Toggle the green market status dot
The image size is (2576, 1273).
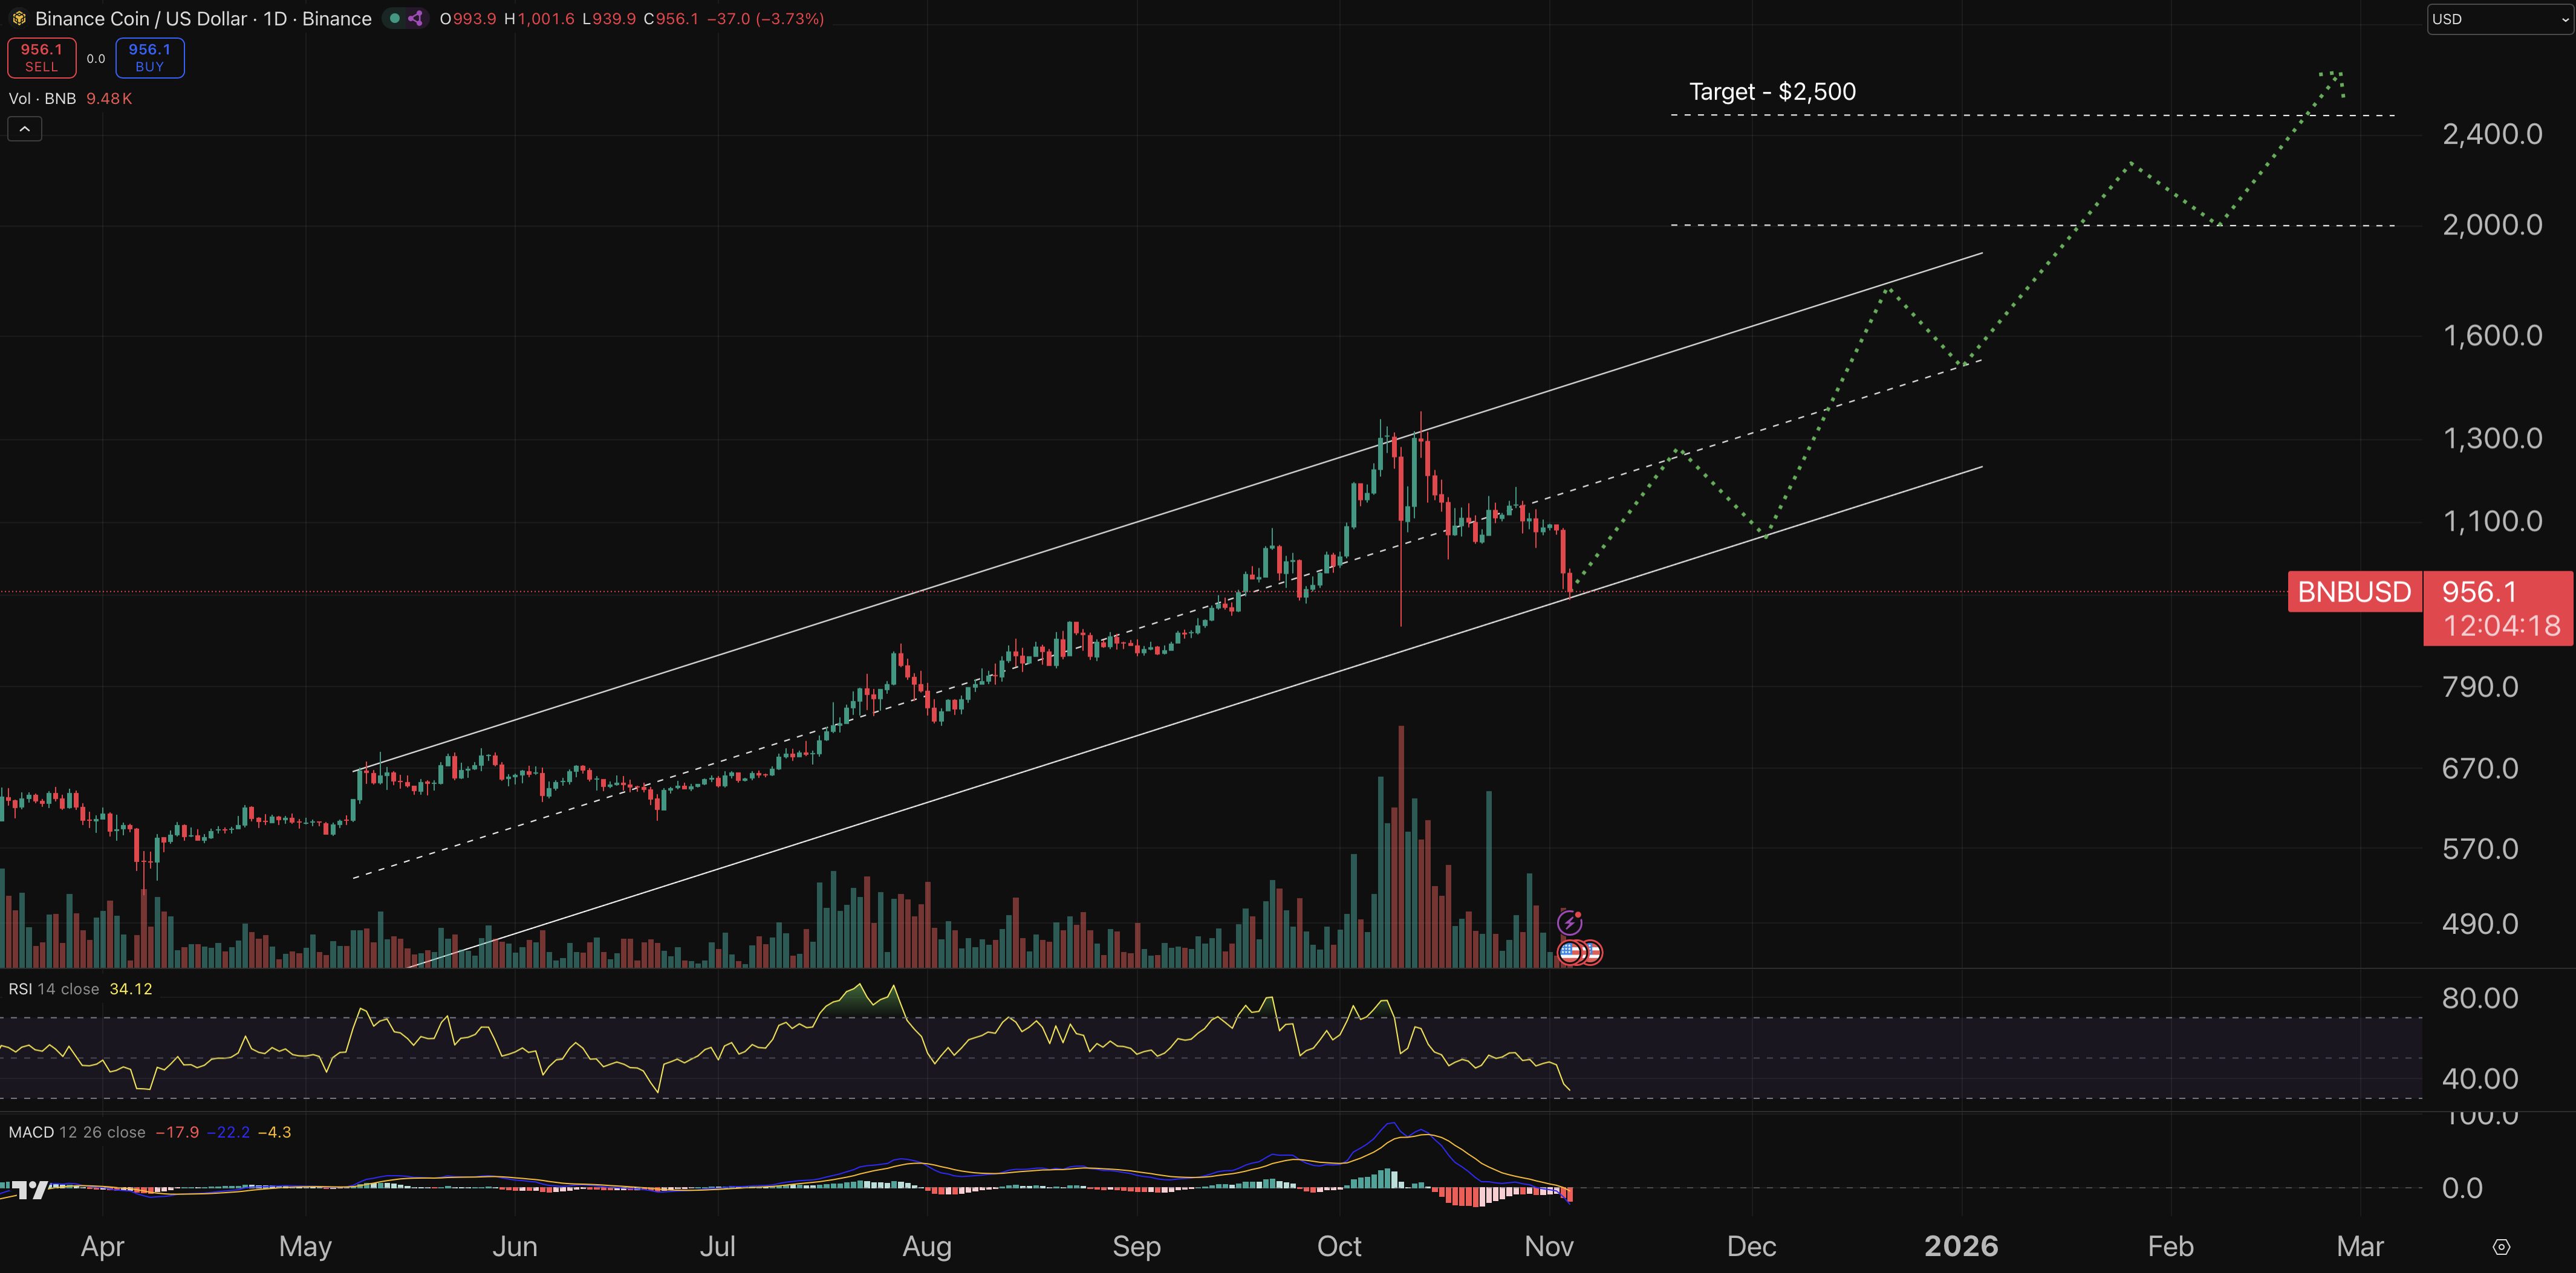(395, 18)
